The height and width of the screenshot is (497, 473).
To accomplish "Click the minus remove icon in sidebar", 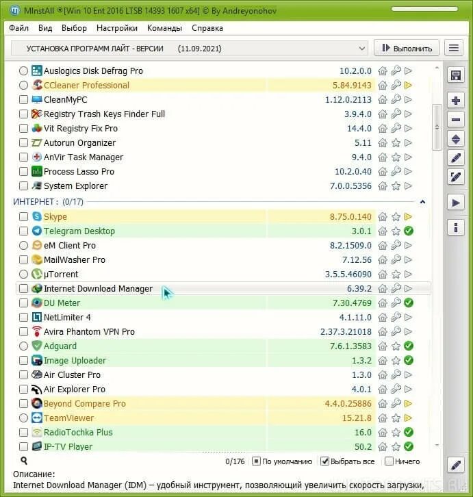I will [x=456, y=120].
